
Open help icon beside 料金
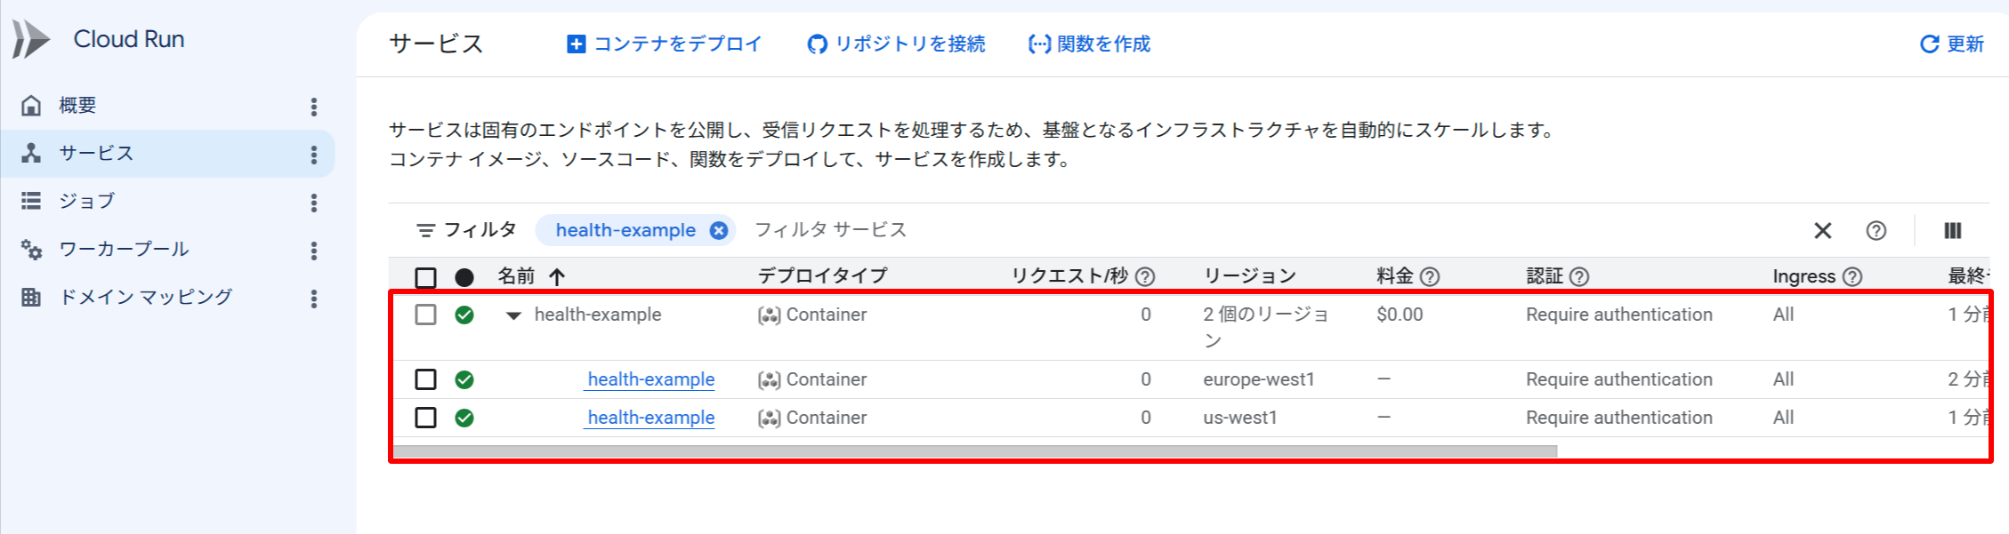click(x=1430, y=277)
